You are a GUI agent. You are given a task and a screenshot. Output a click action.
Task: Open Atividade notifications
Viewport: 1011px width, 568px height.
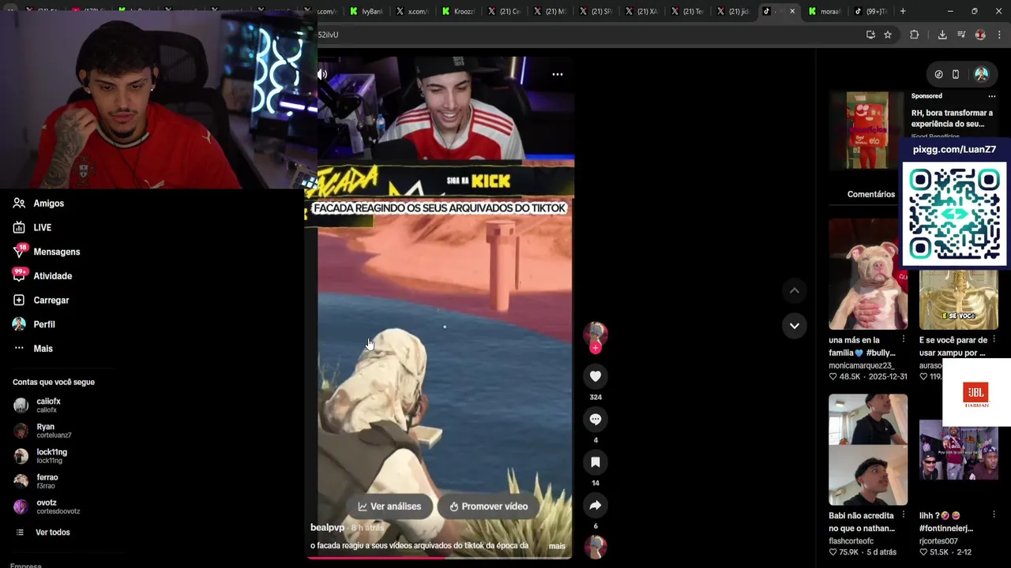coord(52,276)
